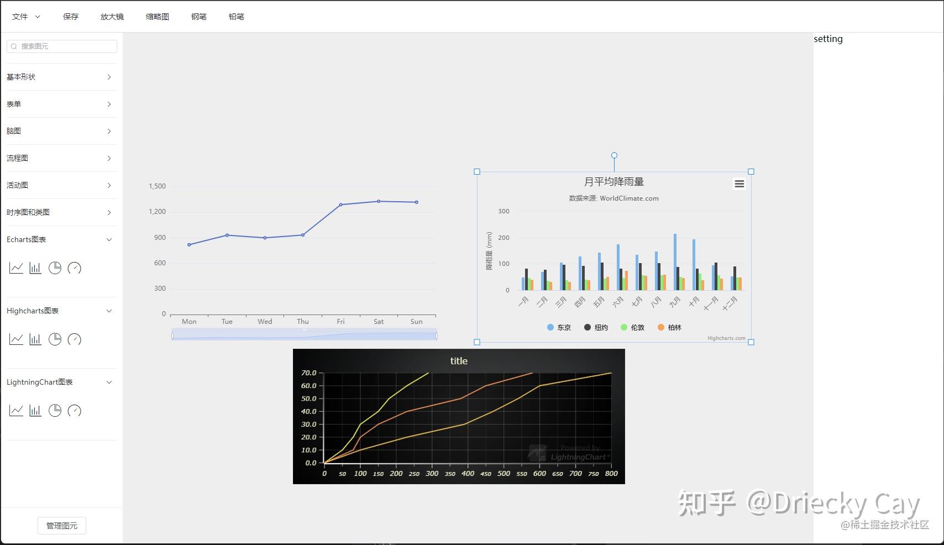
Task: Open the hamburger export menu on 月平均降雨量 chart
Action: [x=739, y=184]
